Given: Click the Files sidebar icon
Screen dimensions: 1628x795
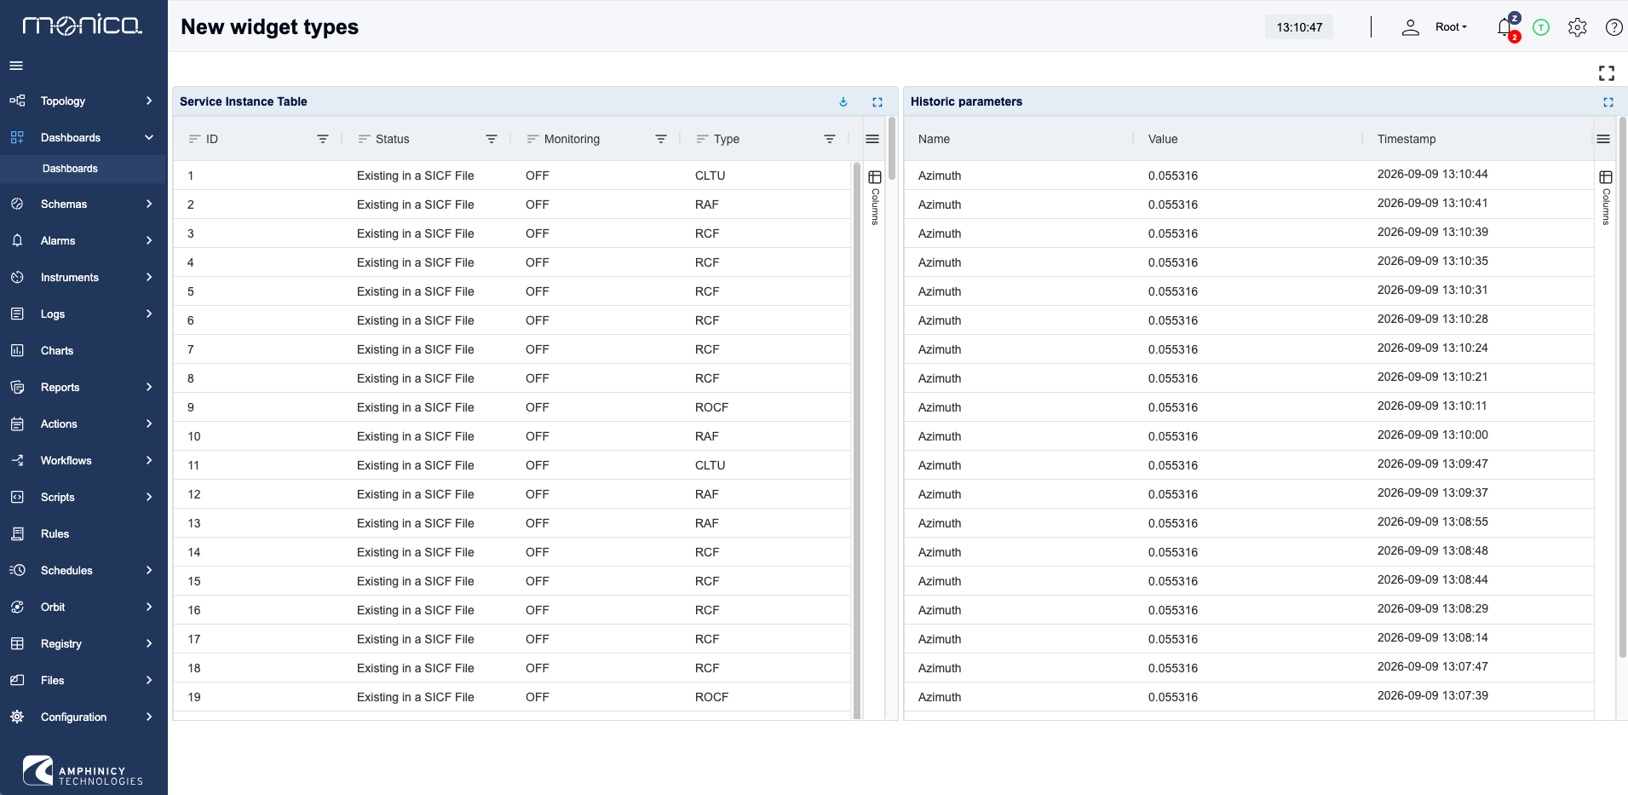Looking at the screenshot, I should pos(17,680).
